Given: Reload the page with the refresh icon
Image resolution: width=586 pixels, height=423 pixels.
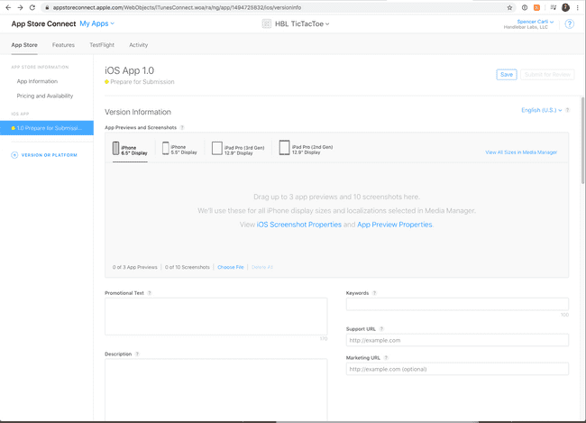Looking at the screenshot, I should click(x=32, y=7).
